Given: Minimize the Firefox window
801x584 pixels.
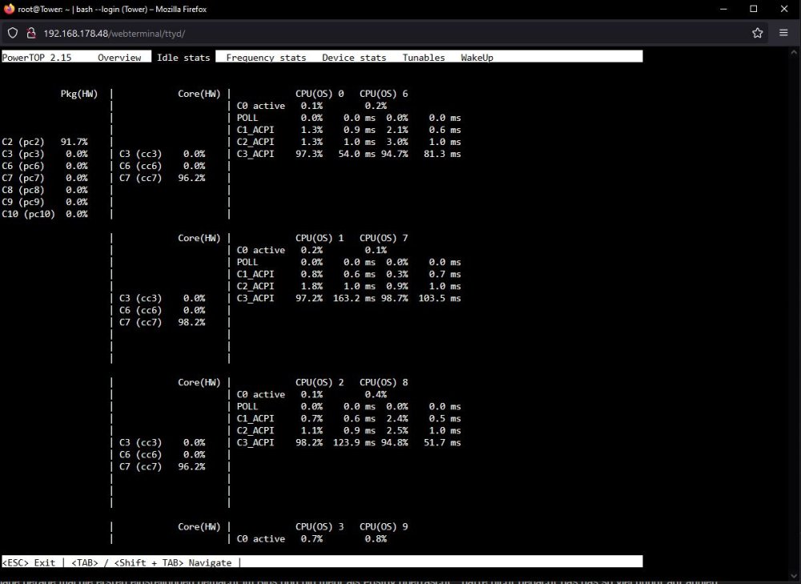Looking at the screenshot, I should tap(723, 9).
